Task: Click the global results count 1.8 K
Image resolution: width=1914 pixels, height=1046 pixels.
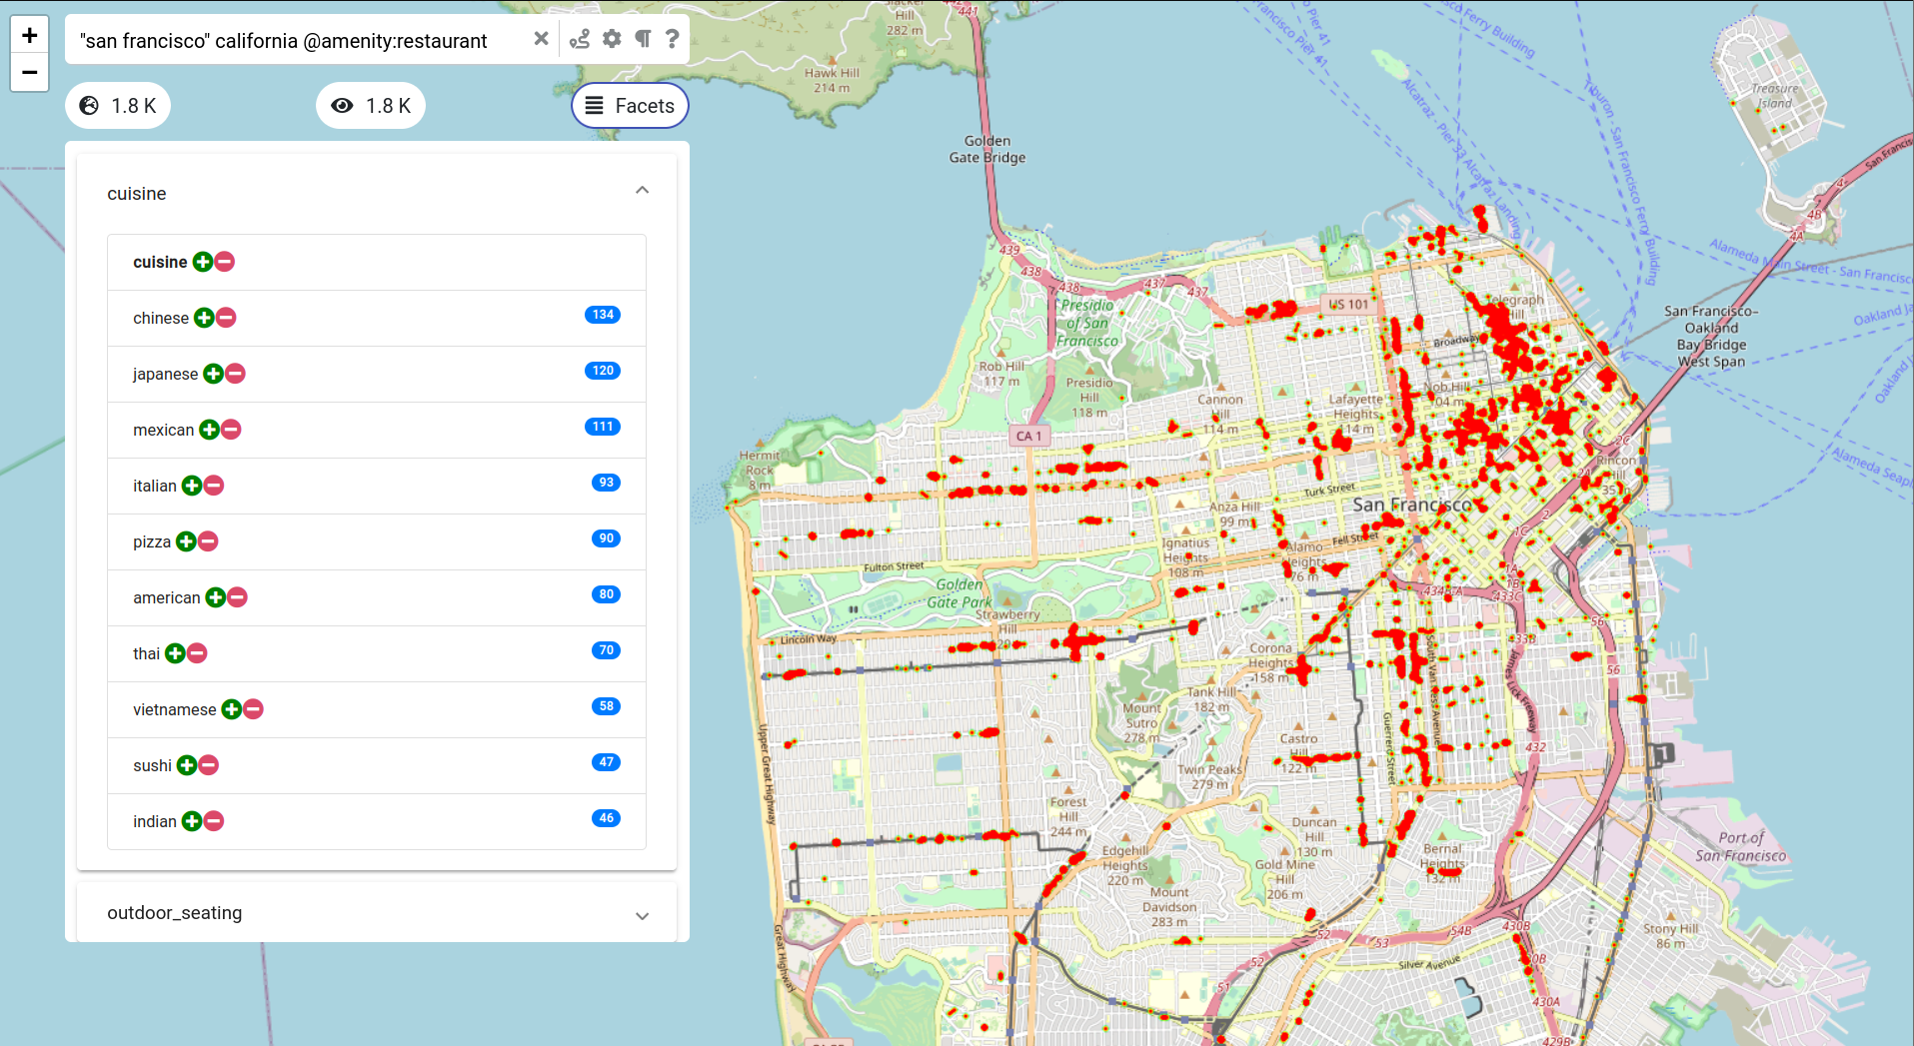Action: [118, 106]
